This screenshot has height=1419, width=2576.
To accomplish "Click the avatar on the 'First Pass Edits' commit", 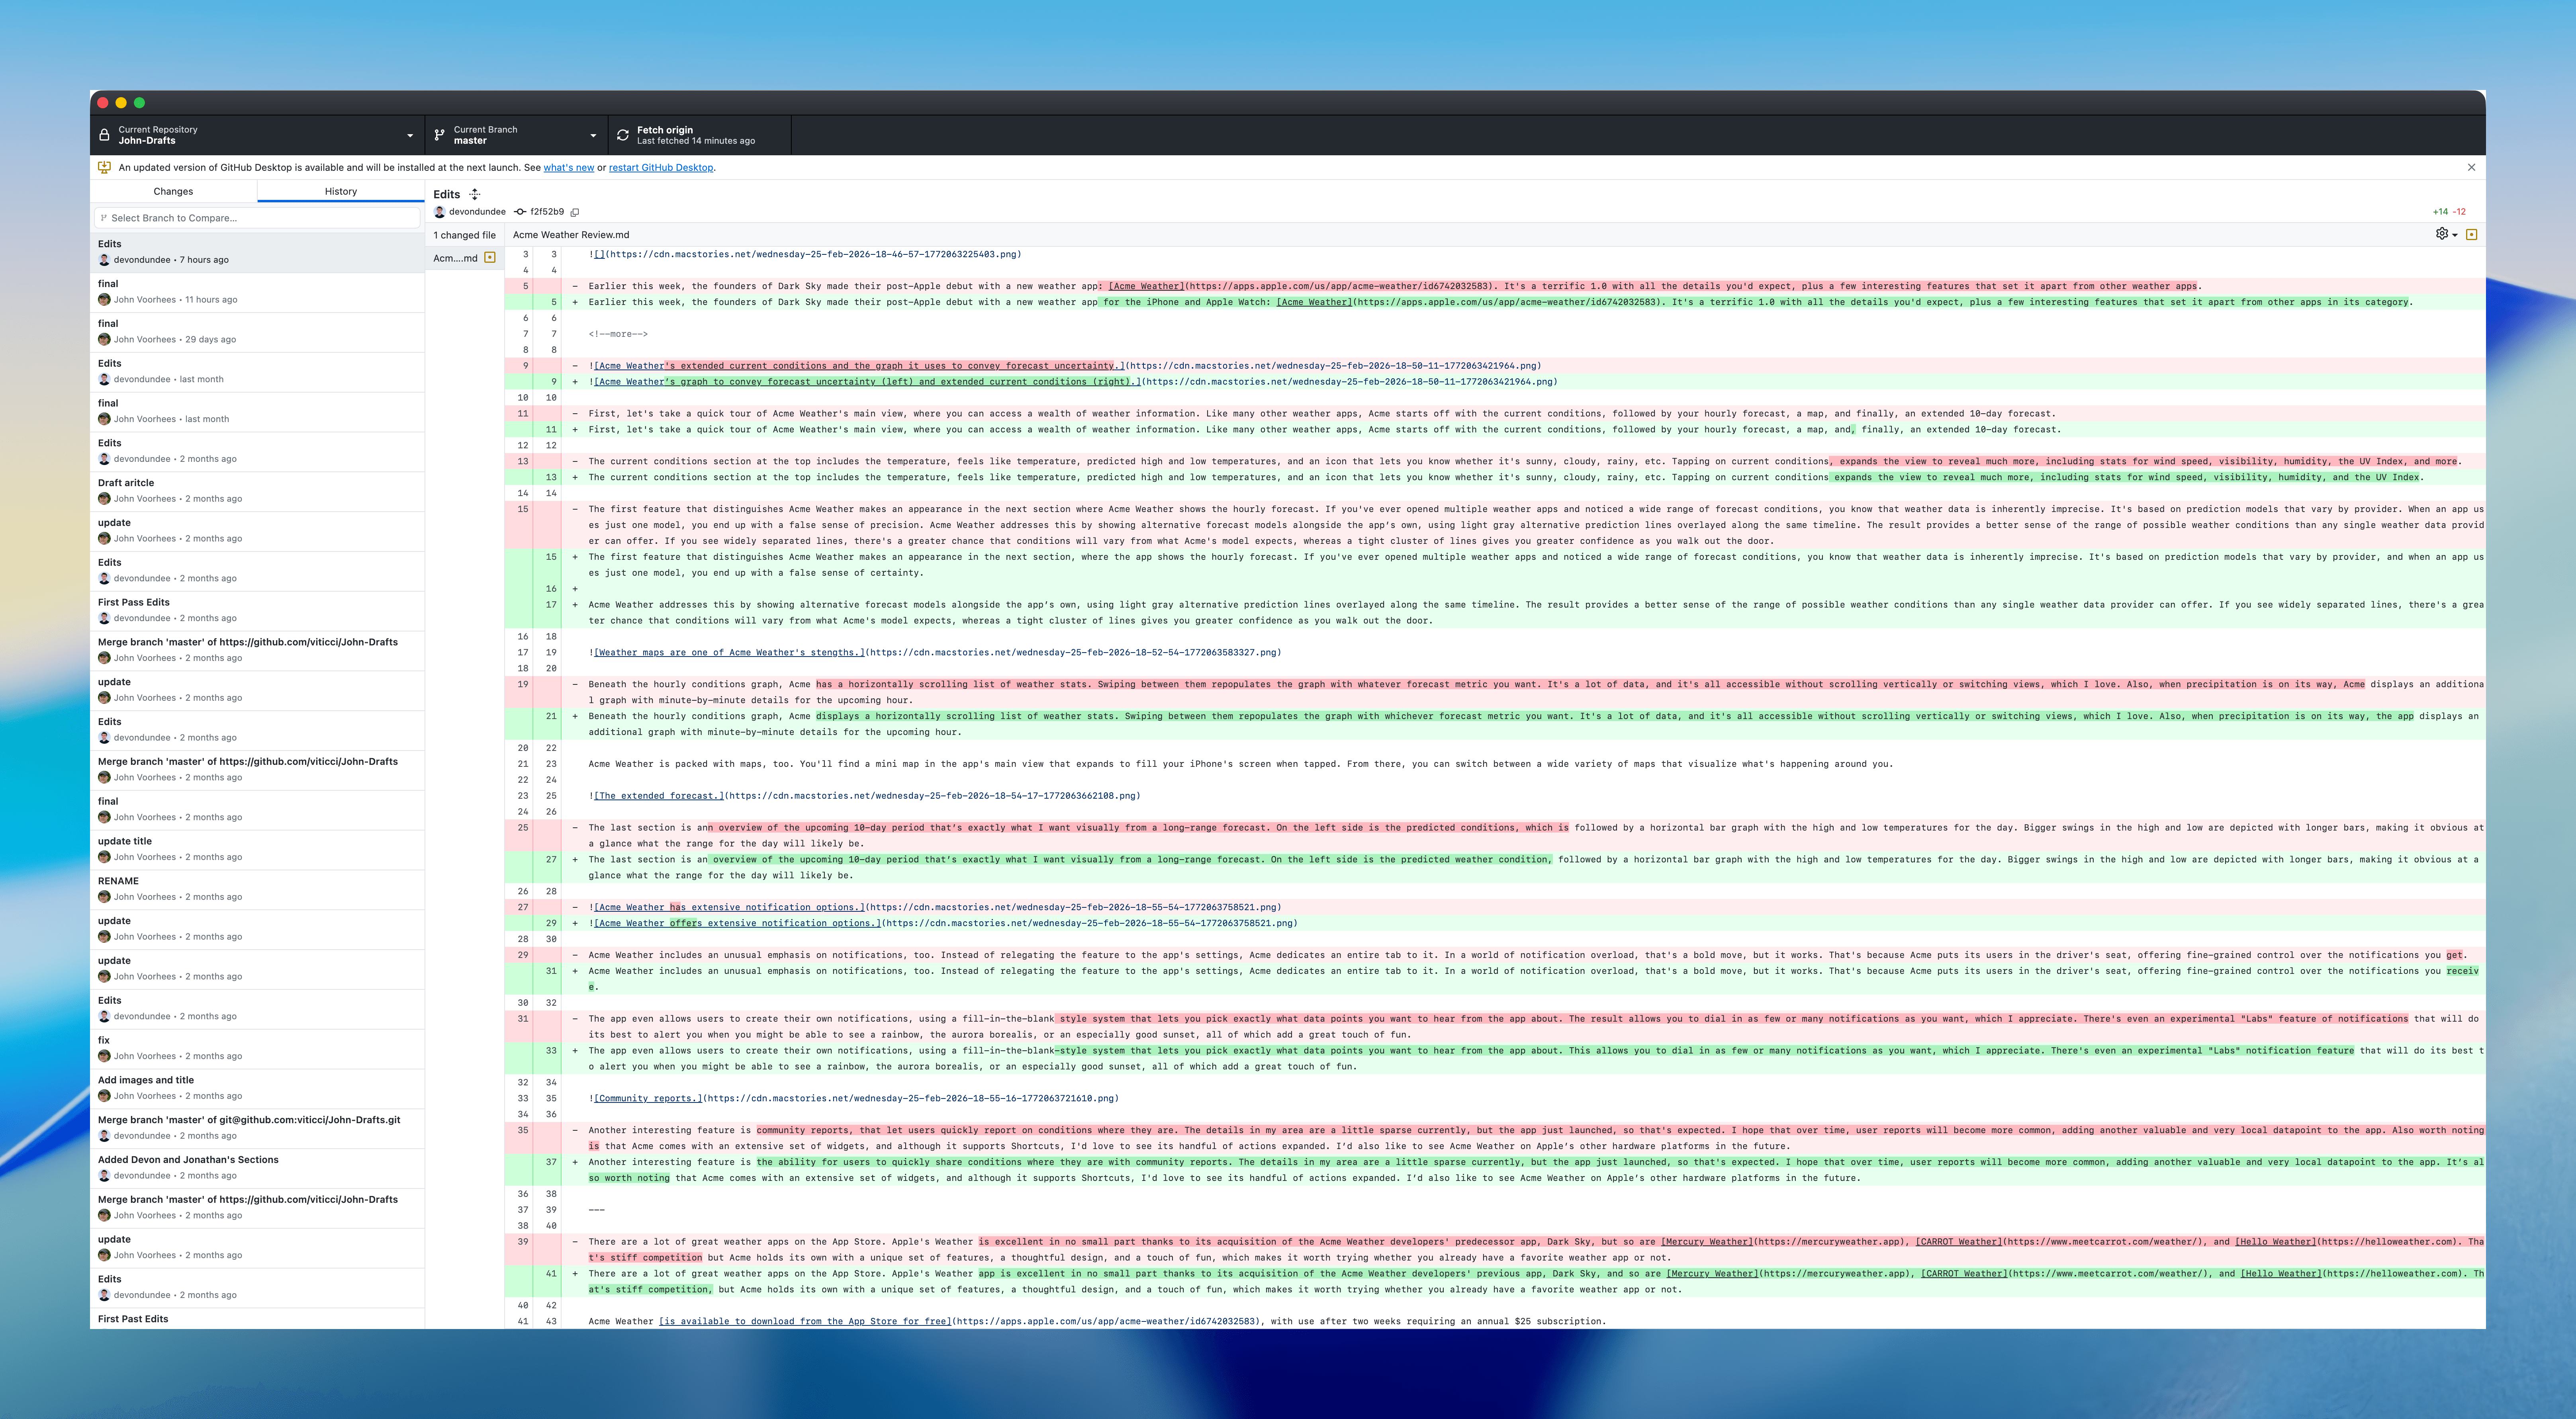I will 104,618.
